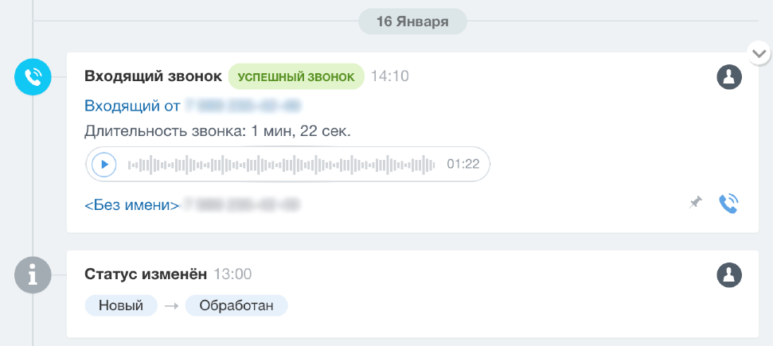Click the 16 Января date marker

point(412,21)
